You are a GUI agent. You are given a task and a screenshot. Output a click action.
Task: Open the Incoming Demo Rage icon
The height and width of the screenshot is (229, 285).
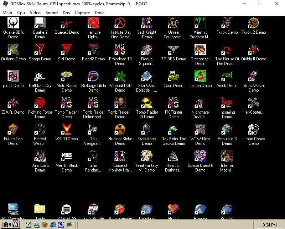coord(227,103)
